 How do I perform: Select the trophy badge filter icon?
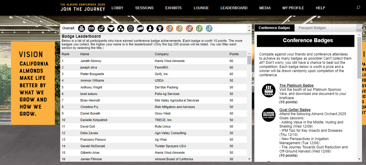point(160,28)
